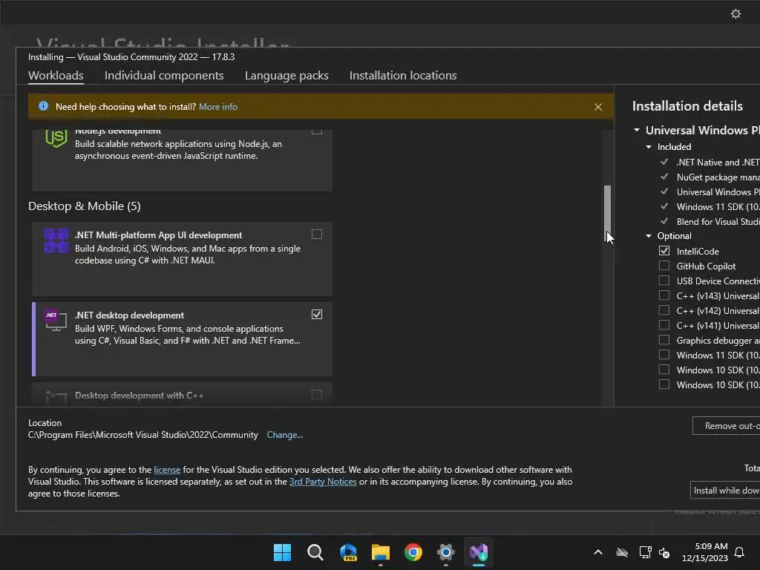Open the Language packs tab
760x570 pixels.
tap(286, 76)
